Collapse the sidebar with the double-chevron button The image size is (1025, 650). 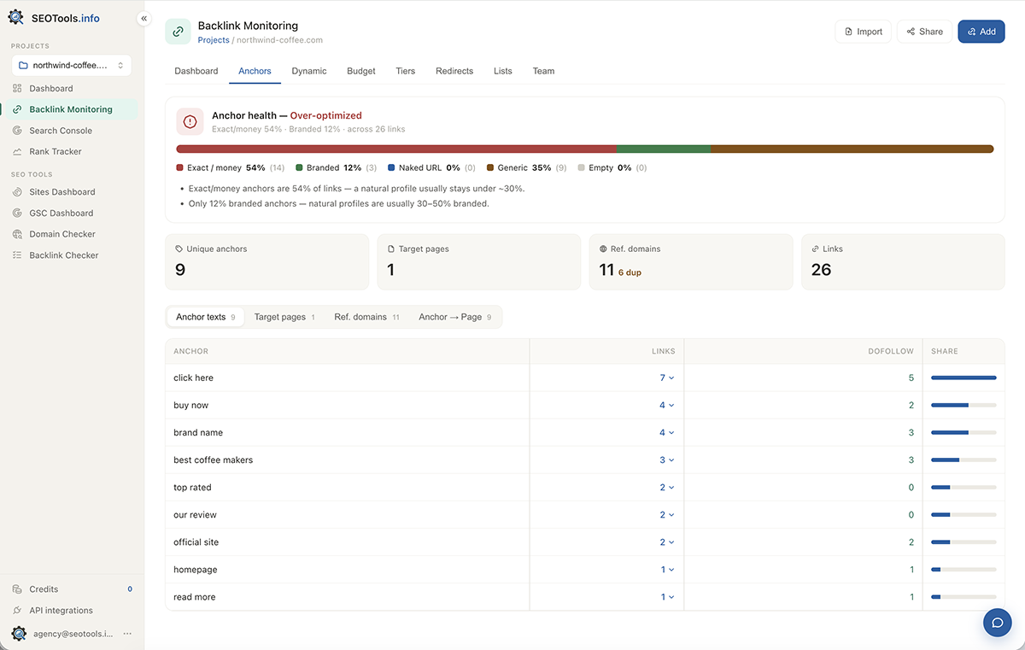pyautogui.click(x=143, y=18)
